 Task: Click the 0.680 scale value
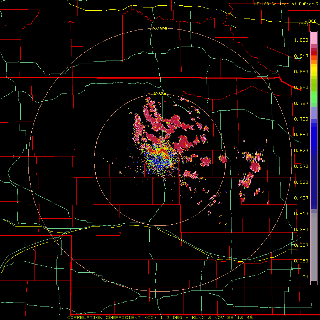(301, 135)
